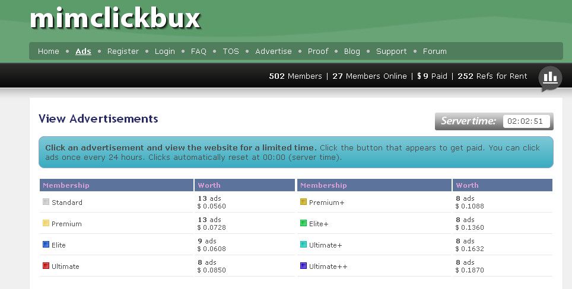Open the Advertise page
The height and width of the screenshot is (289, 572).
pos(274,52)
